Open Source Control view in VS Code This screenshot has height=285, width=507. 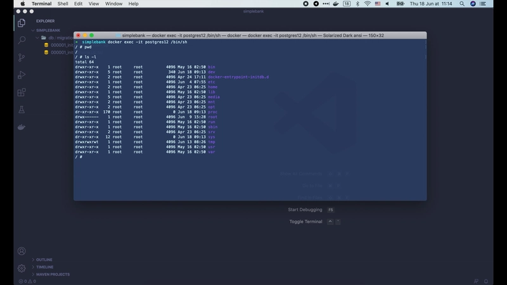point(22,58)
